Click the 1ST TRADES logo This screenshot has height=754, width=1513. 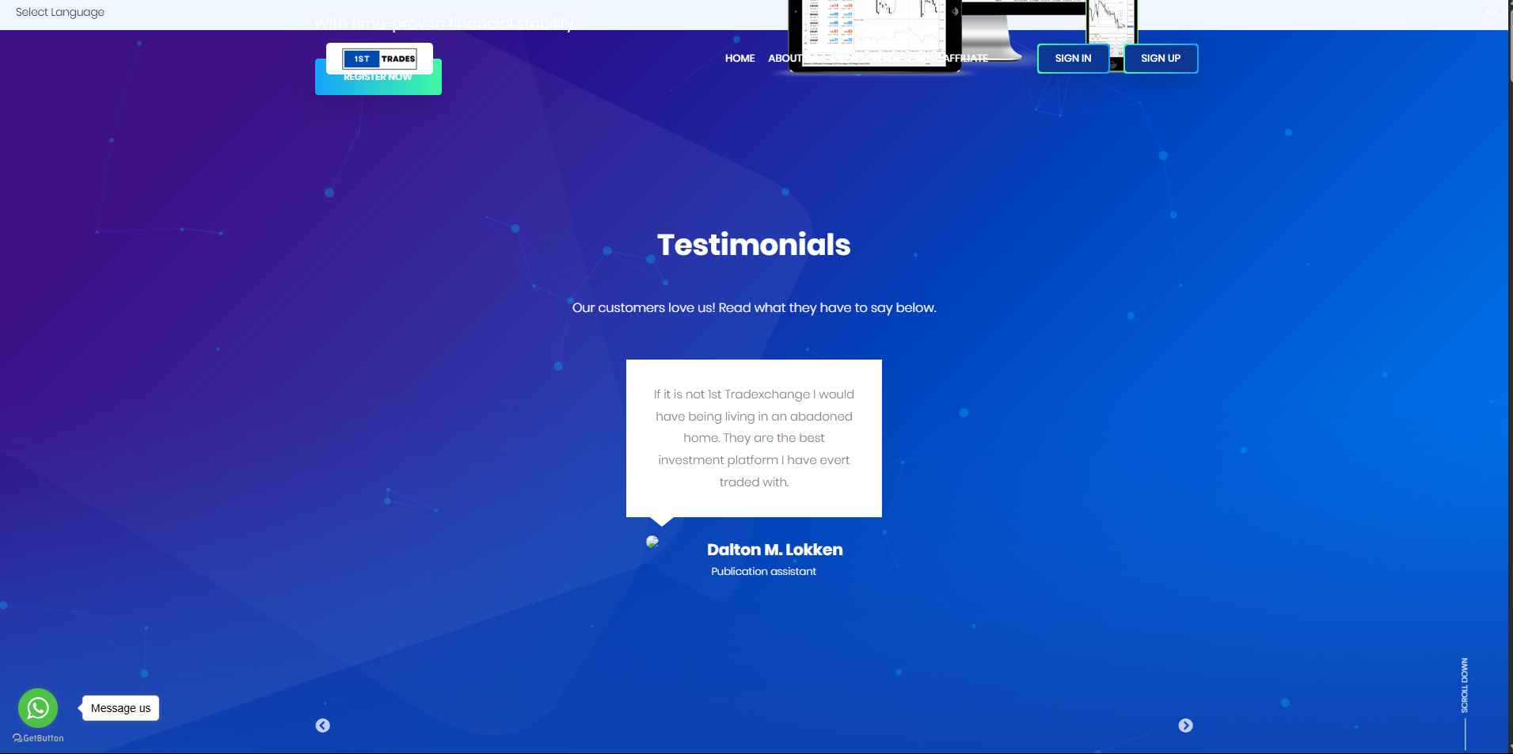pos(379,59)
